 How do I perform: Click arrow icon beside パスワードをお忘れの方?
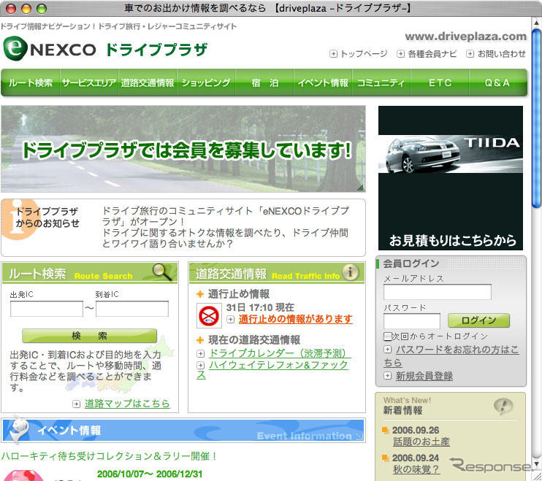(387, 350)
